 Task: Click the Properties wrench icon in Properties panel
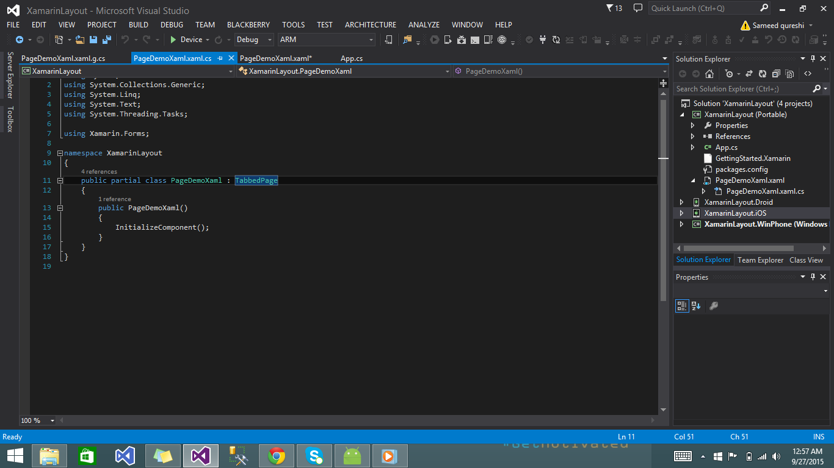pos(713,306)
